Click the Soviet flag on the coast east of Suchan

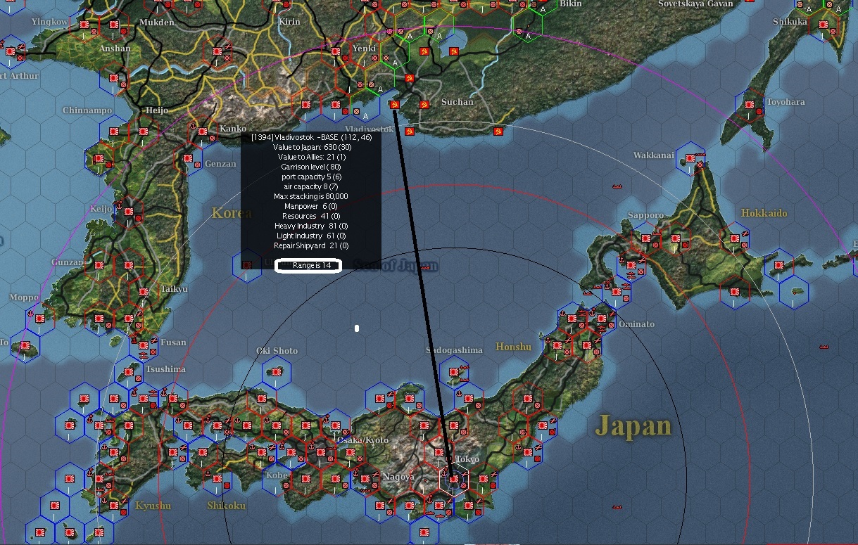pyautogui.click(x=498, y=132)
